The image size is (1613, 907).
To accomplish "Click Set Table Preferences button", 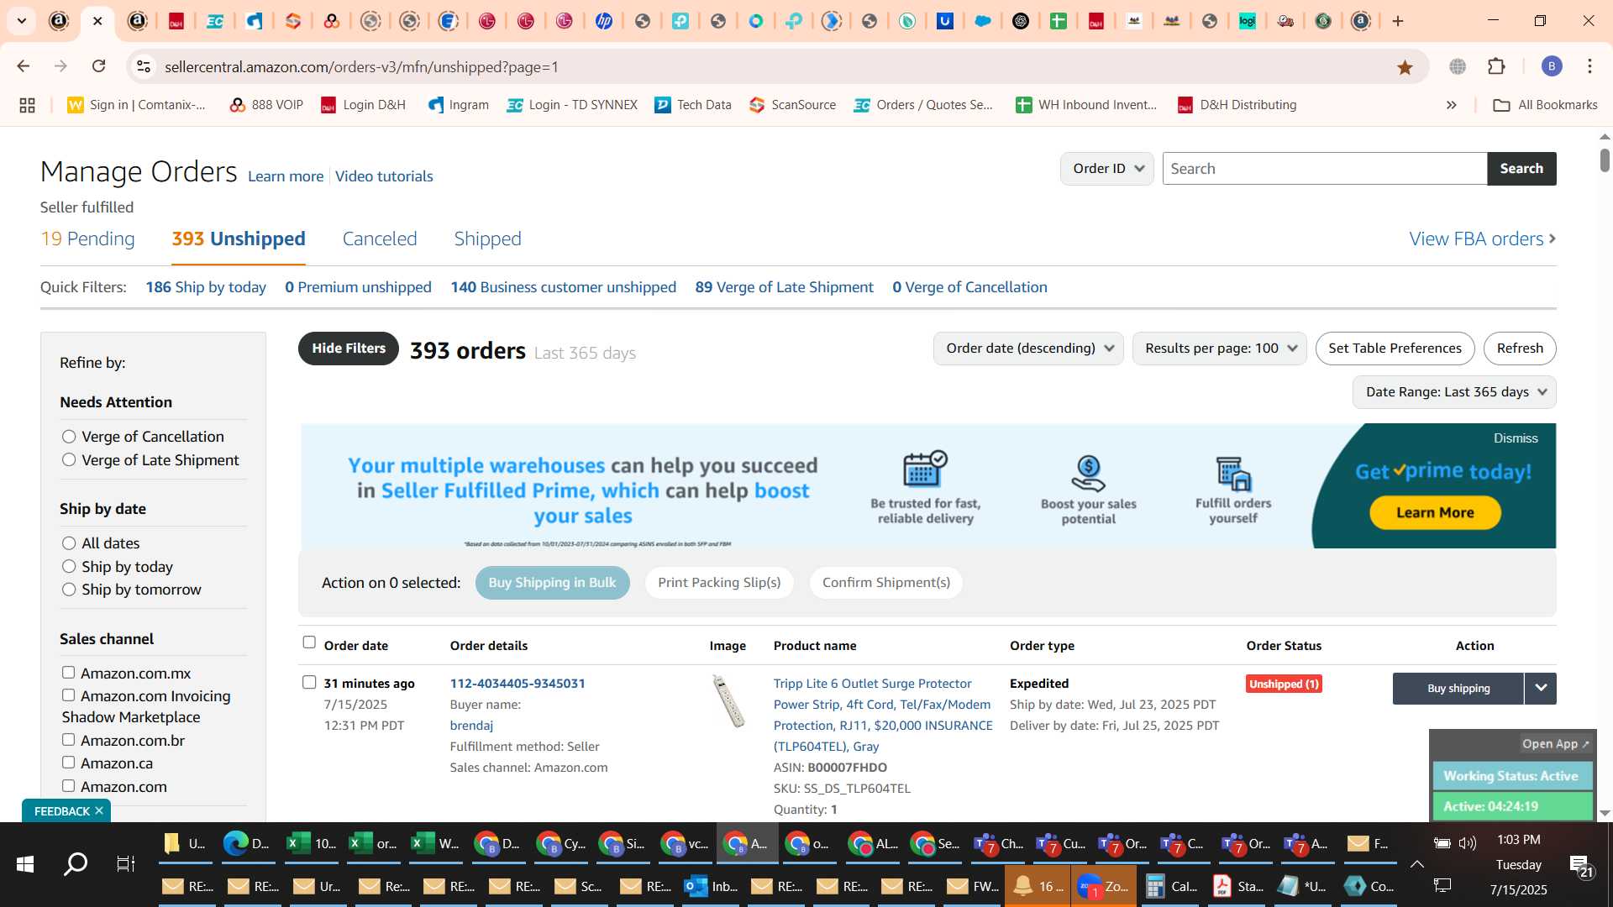I will pyautogui.click(x=1395, y=349).
